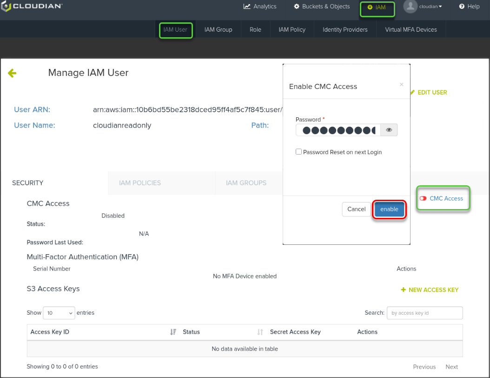Click the user avatar icon
This screenshot has width=490, height=378.
click(410, 7)
